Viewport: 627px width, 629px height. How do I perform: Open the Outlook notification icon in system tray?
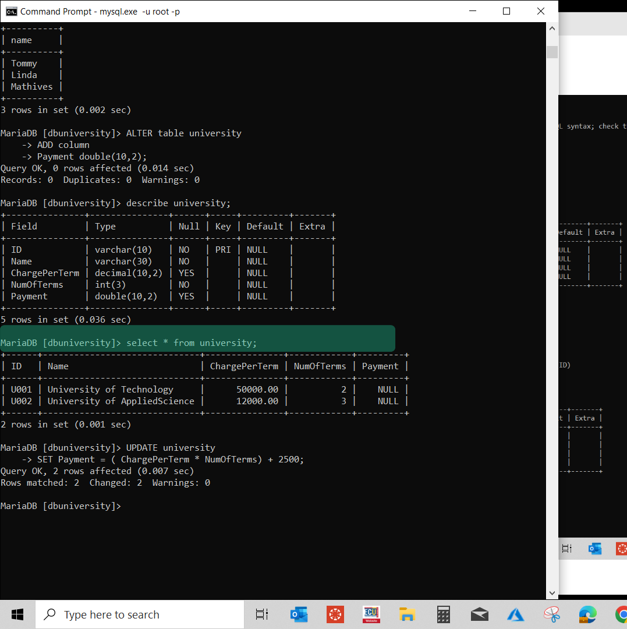(x=594, y=548)
